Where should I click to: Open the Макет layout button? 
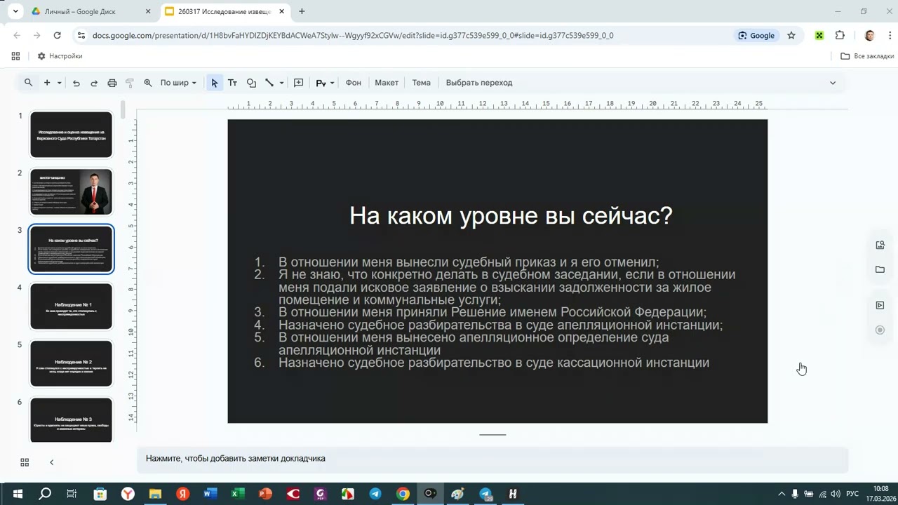point(387,83)
